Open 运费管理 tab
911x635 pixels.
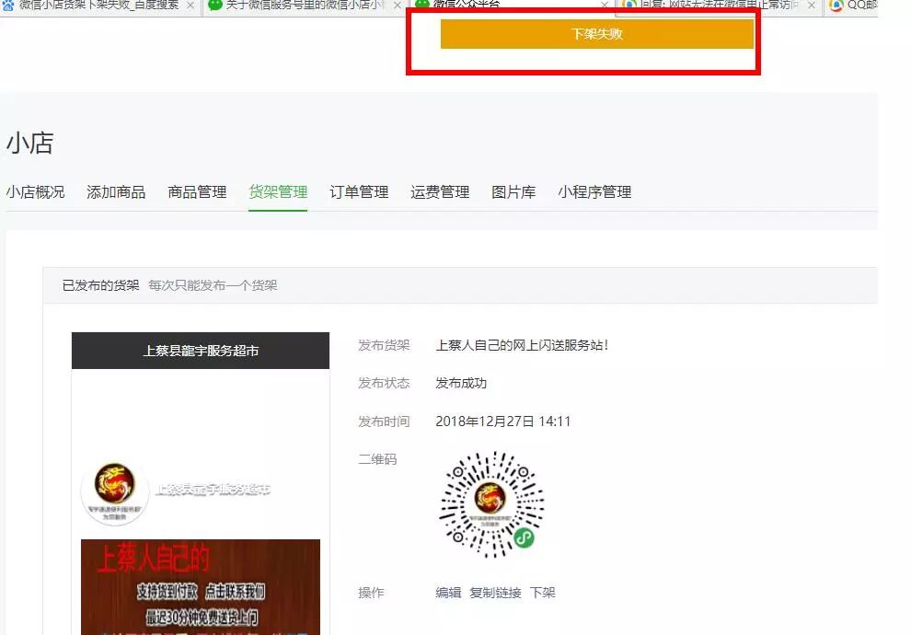tap(440, 192)
